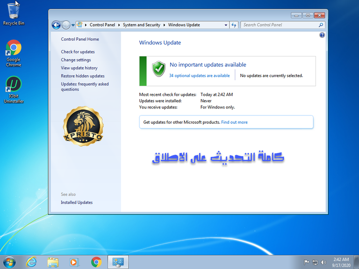Open the Windows Start button
Image resolution: width=359 pixels, height=269 pixels.
click(9, 262)
